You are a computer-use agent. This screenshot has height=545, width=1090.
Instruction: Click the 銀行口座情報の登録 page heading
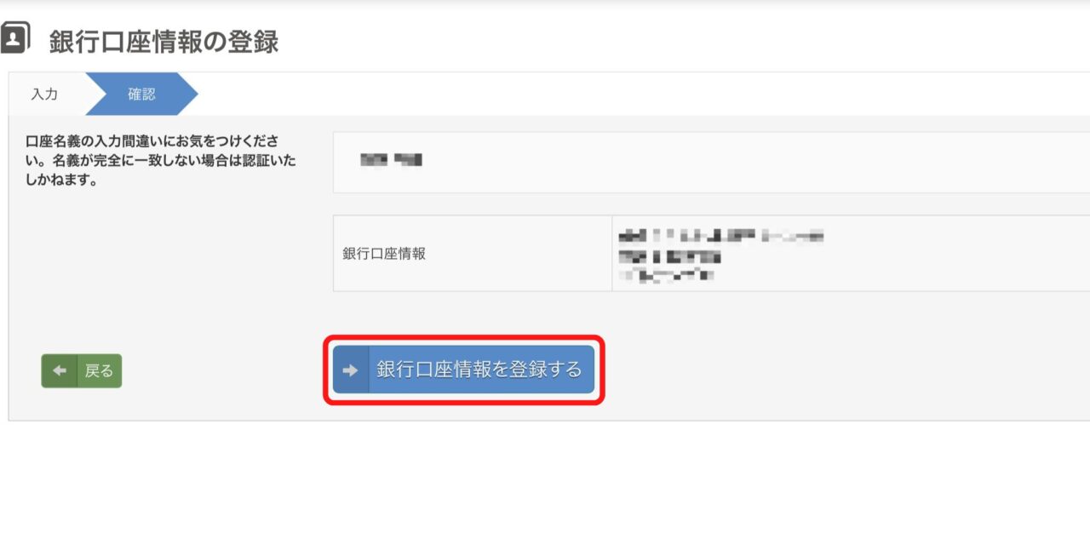(x=163, y=41)
